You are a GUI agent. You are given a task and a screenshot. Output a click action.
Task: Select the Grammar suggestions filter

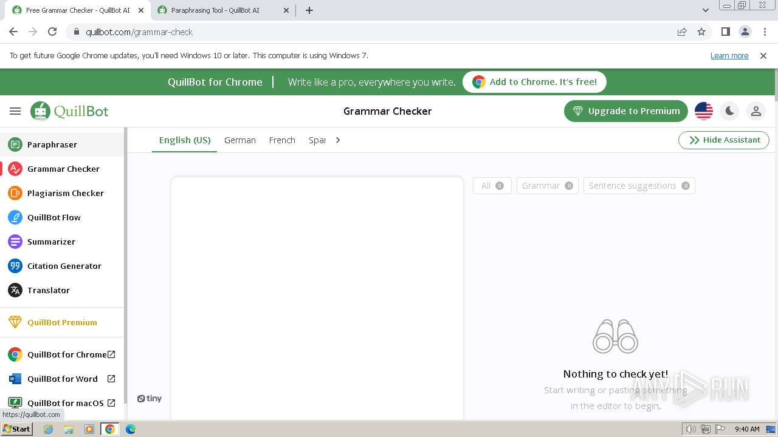tap(548, 186)
